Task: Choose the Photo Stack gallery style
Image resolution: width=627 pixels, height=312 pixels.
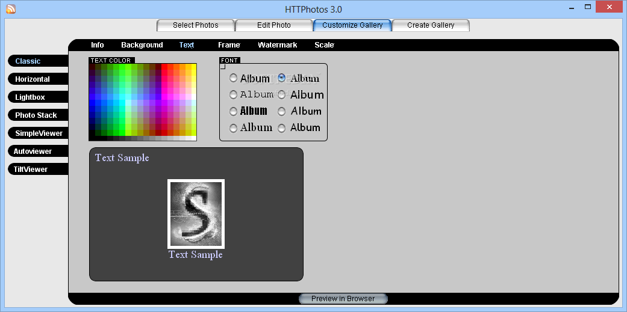Action: (x=38, y=115)
